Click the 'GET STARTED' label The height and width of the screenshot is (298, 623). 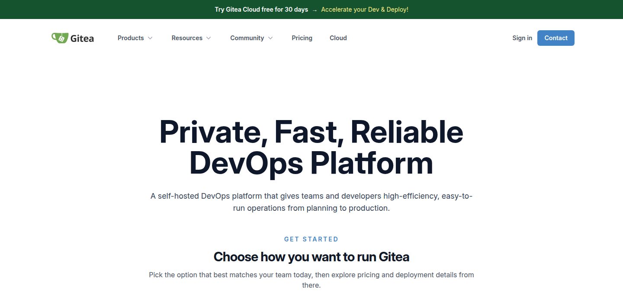click(x=311, y=239)
